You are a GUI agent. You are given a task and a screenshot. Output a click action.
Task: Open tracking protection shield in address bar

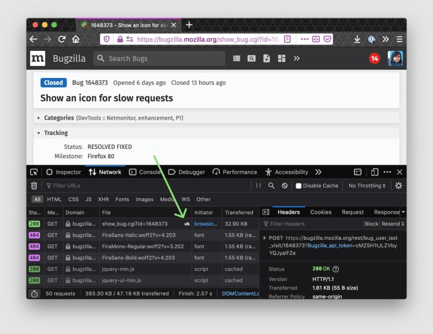(x=107, y=39)
